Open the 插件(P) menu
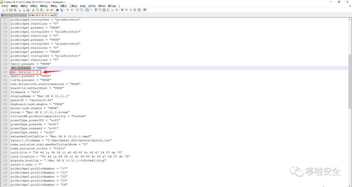This screenshot has height=187, width=352. 102,6
